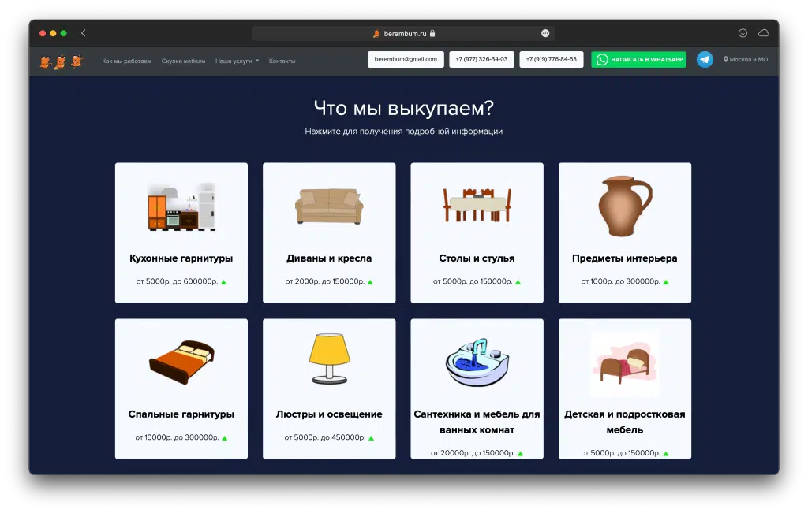Click price text от 1000р. до 300000р.
This screenshot has height=513, width=808.
coord(620,281)
